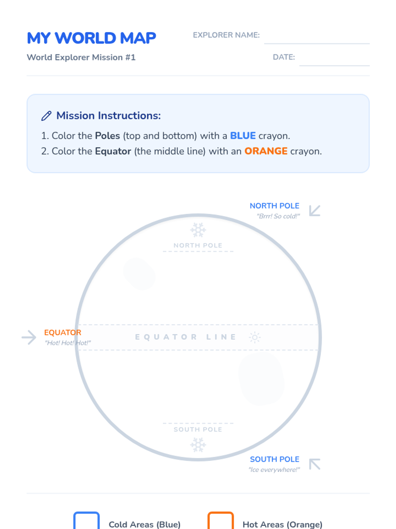Click the arrow pointing at North Pole
This screenshot has height=529, width=396.
click(314, 211)
